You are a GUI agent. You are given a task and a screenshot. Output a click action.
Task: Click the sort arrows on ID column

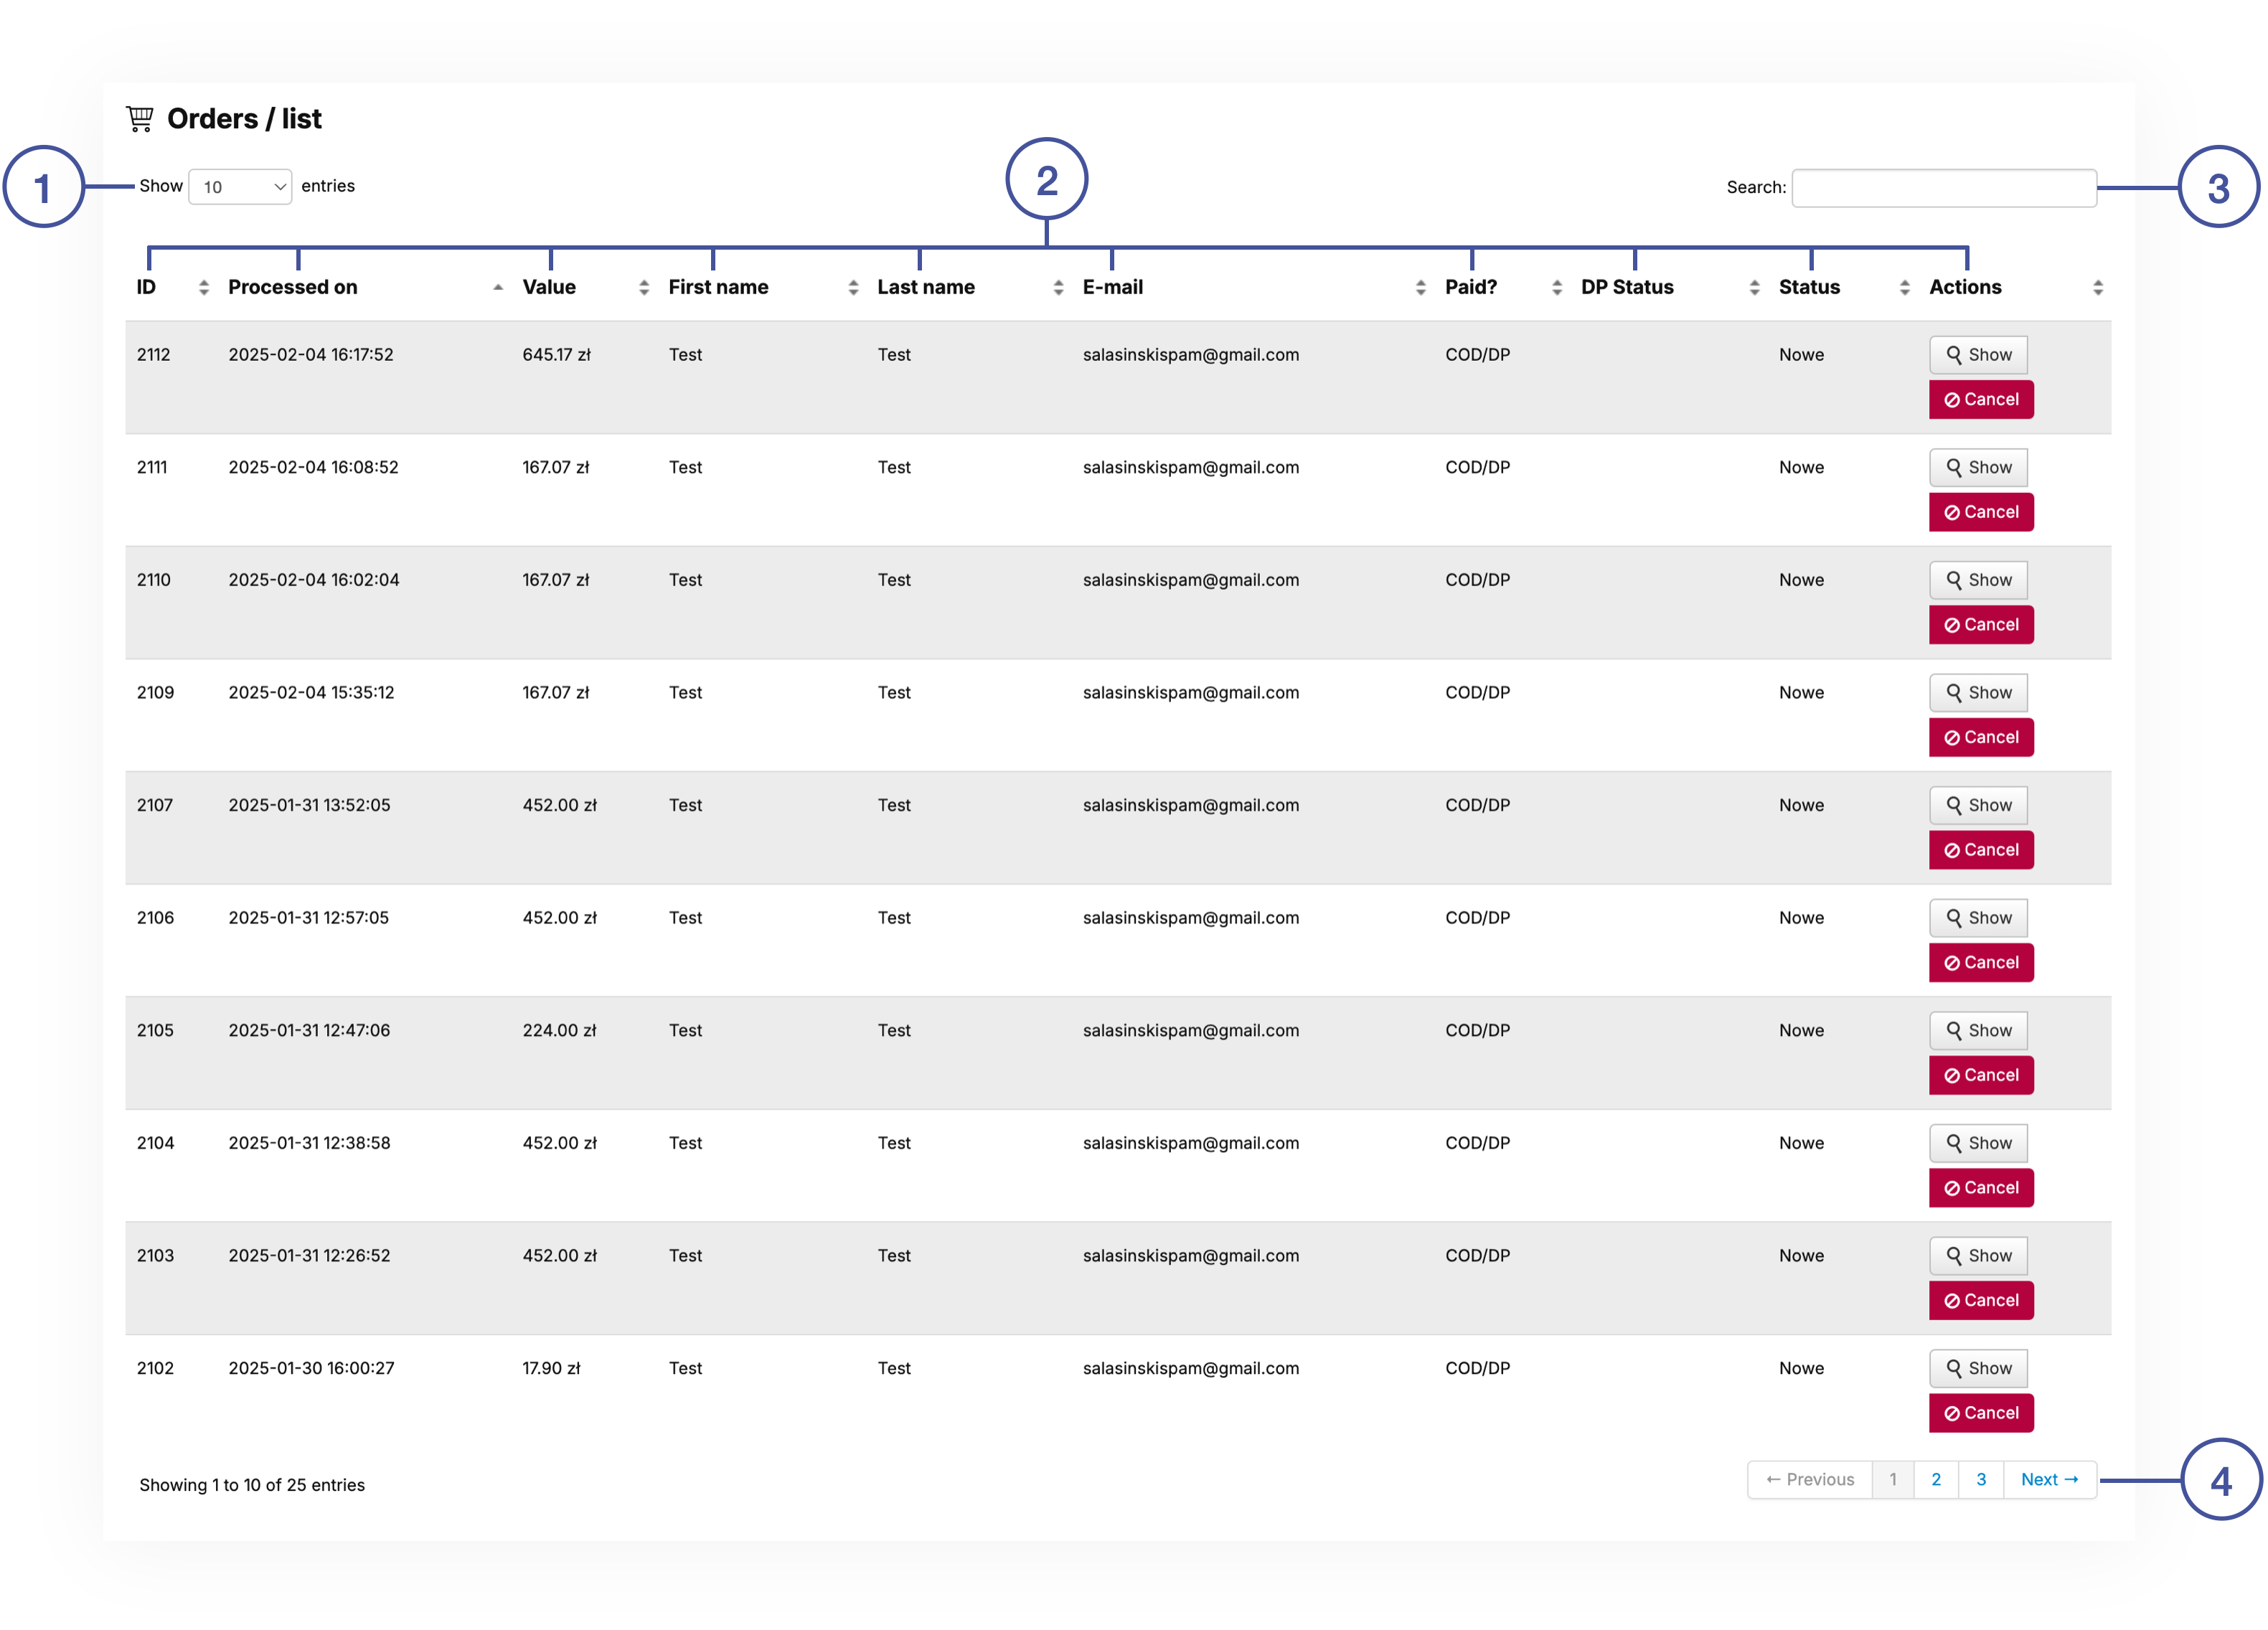pos(203,287)
